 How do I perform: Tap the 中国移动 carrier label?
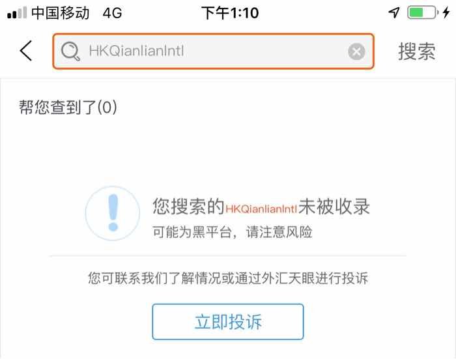(60, 13)
